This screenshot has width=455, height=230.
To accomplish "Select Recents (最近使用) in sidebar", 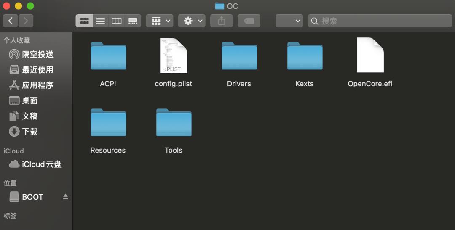I will (37, 70).
